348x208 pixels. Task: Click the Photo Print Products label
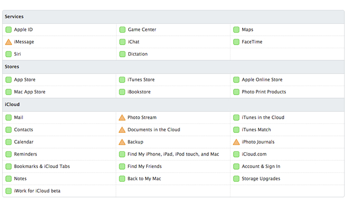[x=264, y=92]
